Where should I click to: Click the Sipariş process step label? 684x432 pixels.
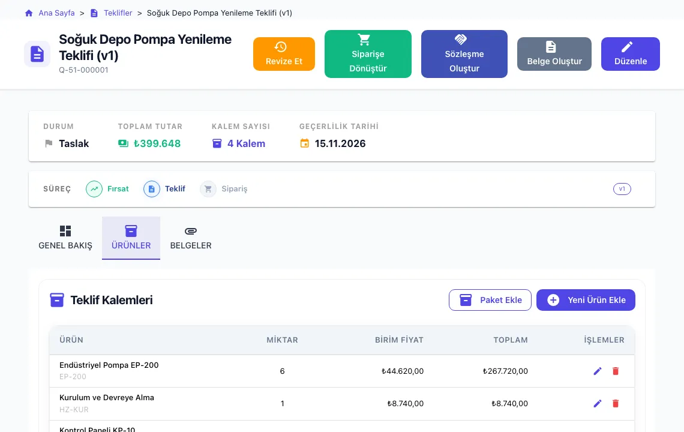pyautogui.click(x=234, y=189)
